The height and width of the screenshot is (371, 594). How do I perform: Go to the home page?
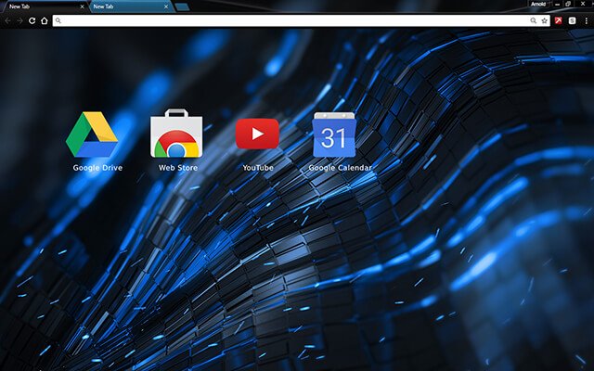(45, 20)
